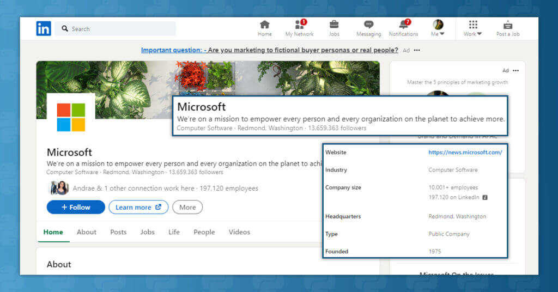The width and height of the screenshot is (558, 292).
Task: Click the LinkedIn logo icon
Action: pyautogui.click(x=44, y=28)
